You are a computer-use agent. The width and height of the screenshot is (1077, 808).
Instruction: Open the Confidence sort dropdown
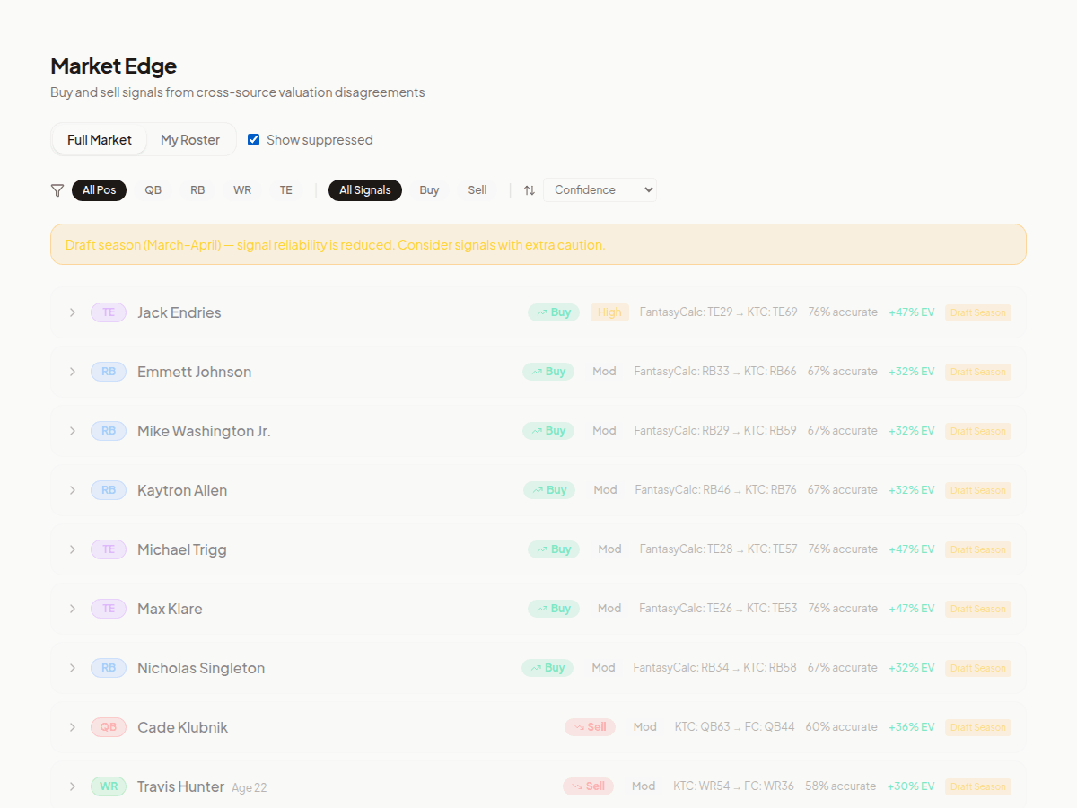[x=600, y=189]
